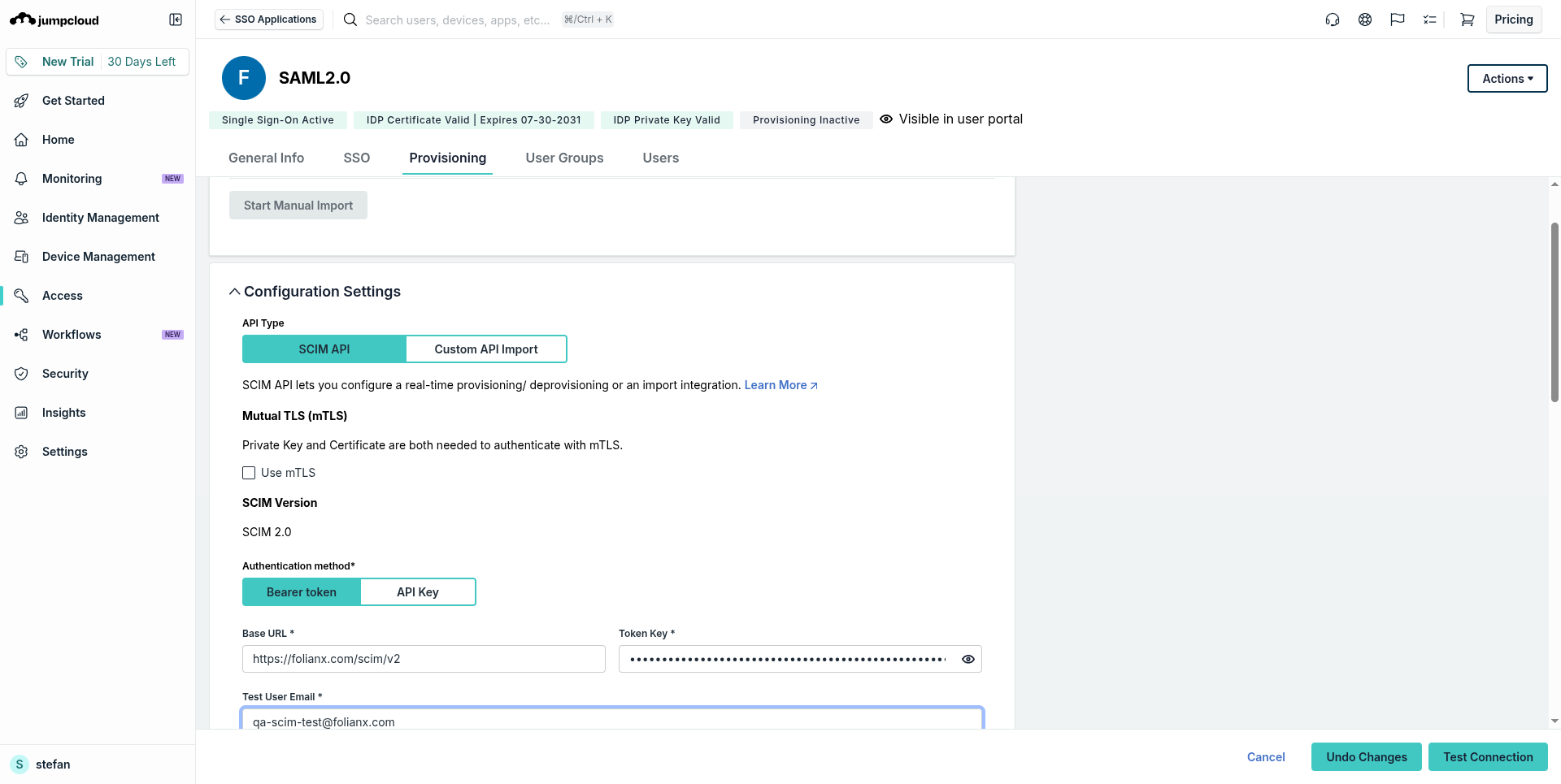Click the Access key icon
Screen dimensions: 1561x784
click(22, 296)
